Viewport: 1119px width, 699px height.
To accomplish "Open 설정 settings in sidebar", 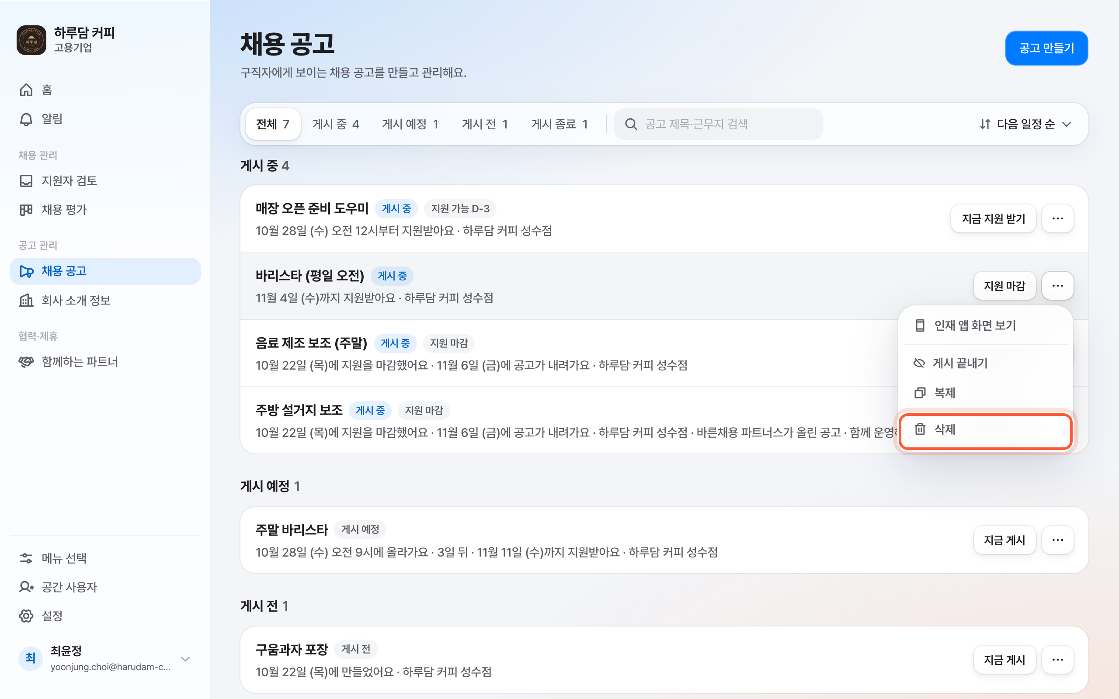I will click(x=105, y=616).
